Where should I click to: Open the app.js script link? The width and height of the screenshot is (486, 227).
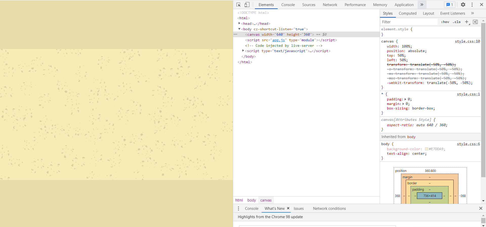coord(278,40)
